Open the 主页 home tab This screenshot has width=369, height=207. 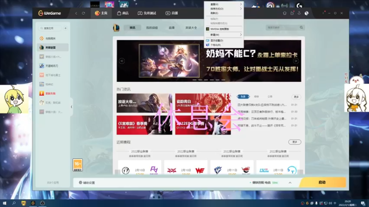click(x=101, y=13)
